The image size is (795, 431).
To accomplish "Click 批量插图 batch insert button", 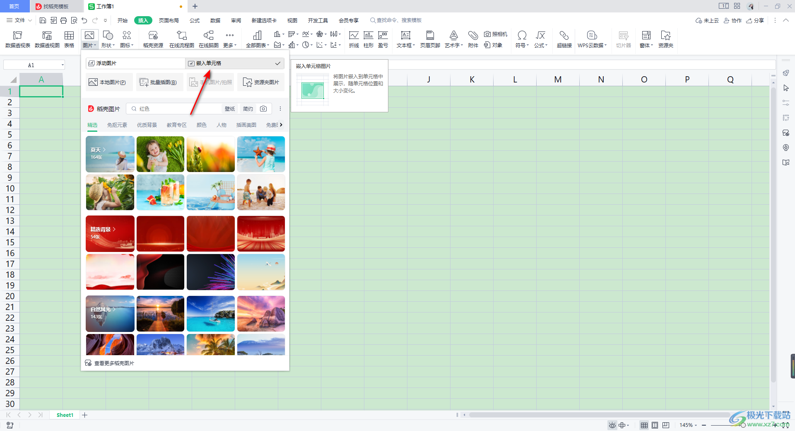I will (160, 82).
